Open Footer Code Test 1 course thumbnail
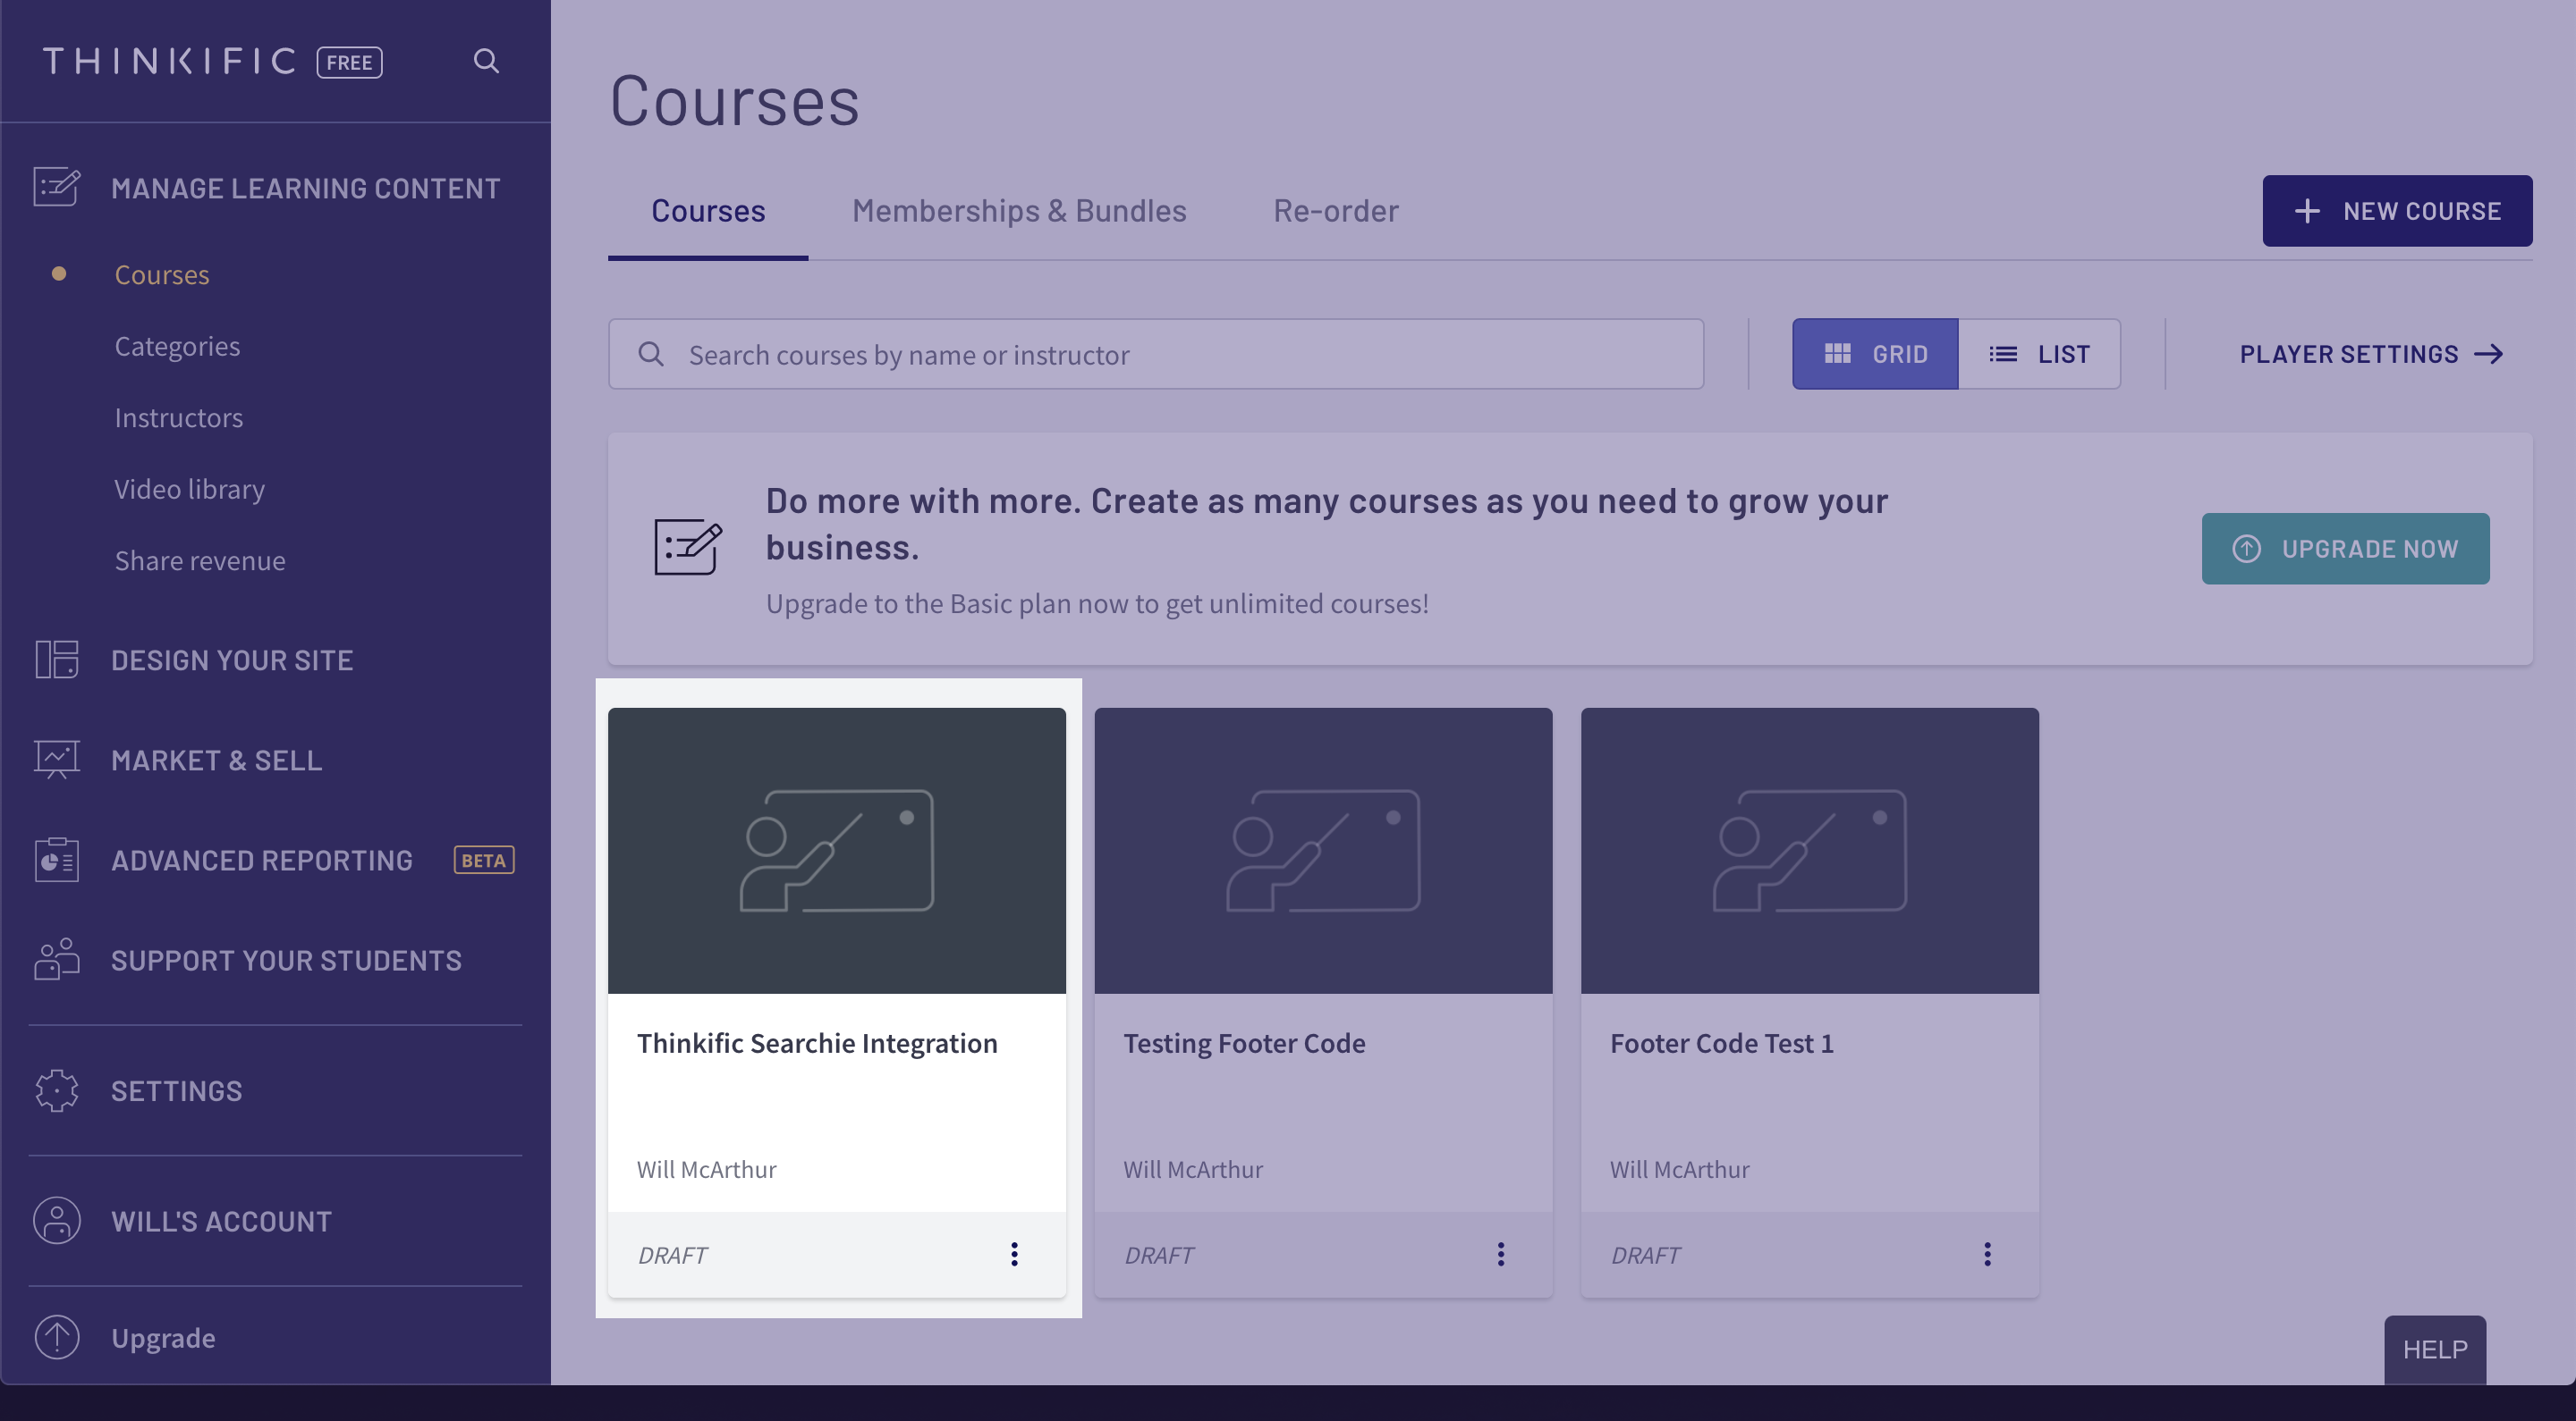Screen dimensions: 2576x1421 tap(1809, 851)
